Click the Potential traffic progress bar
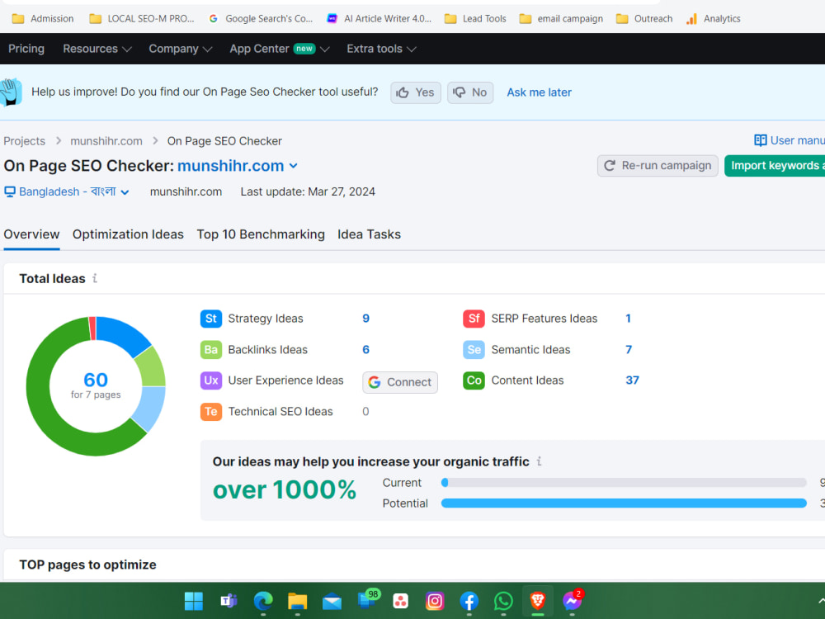 (624, 503)
